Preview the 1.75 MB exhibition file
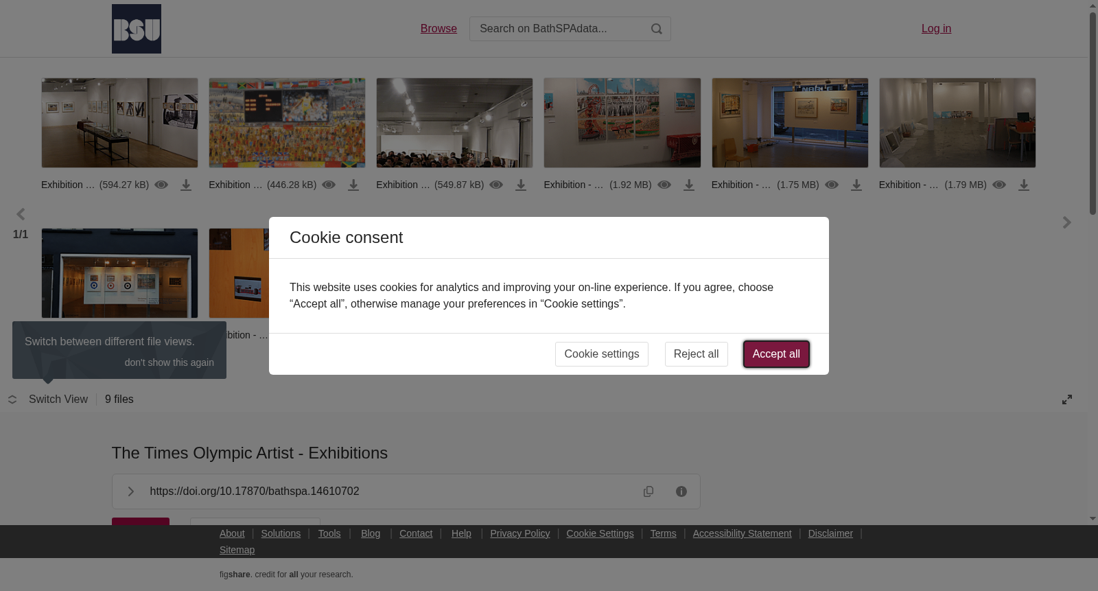The image size is (1098, 591). coord(832,185)
